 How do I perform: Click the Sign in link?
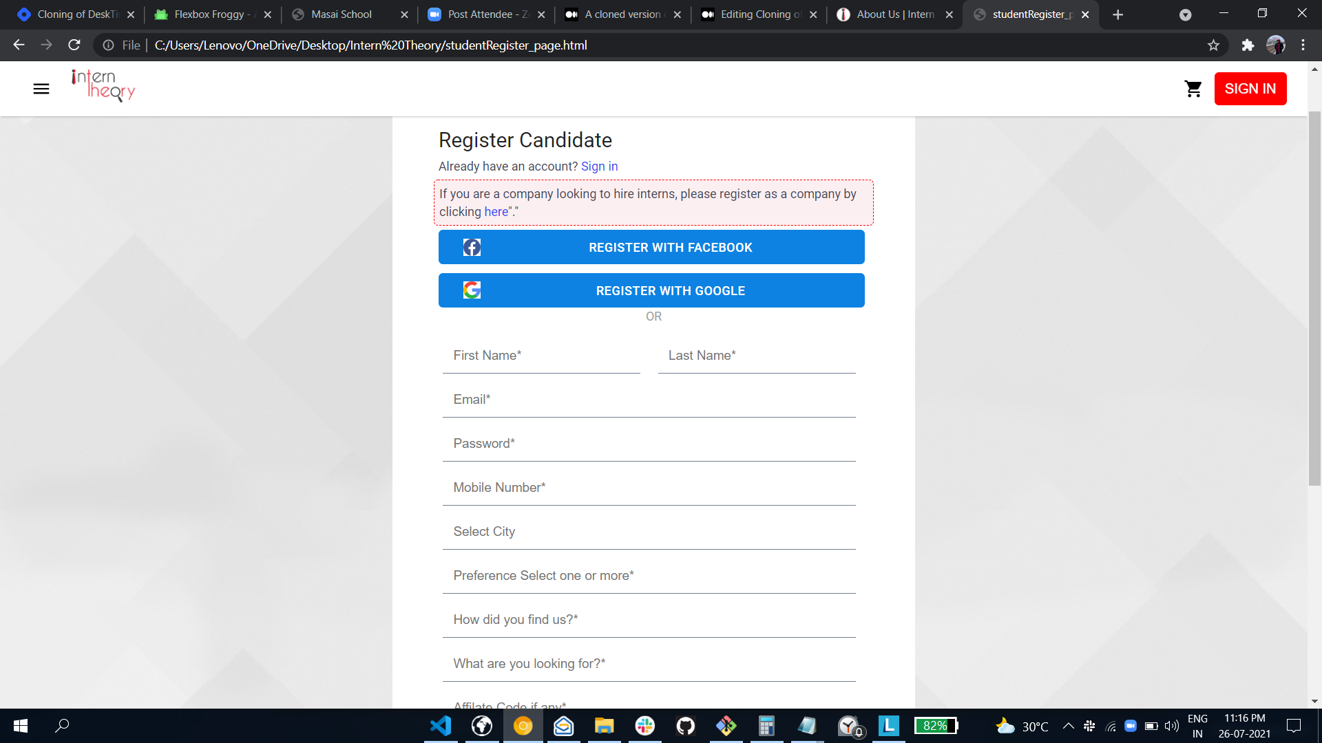pos(599,166)
